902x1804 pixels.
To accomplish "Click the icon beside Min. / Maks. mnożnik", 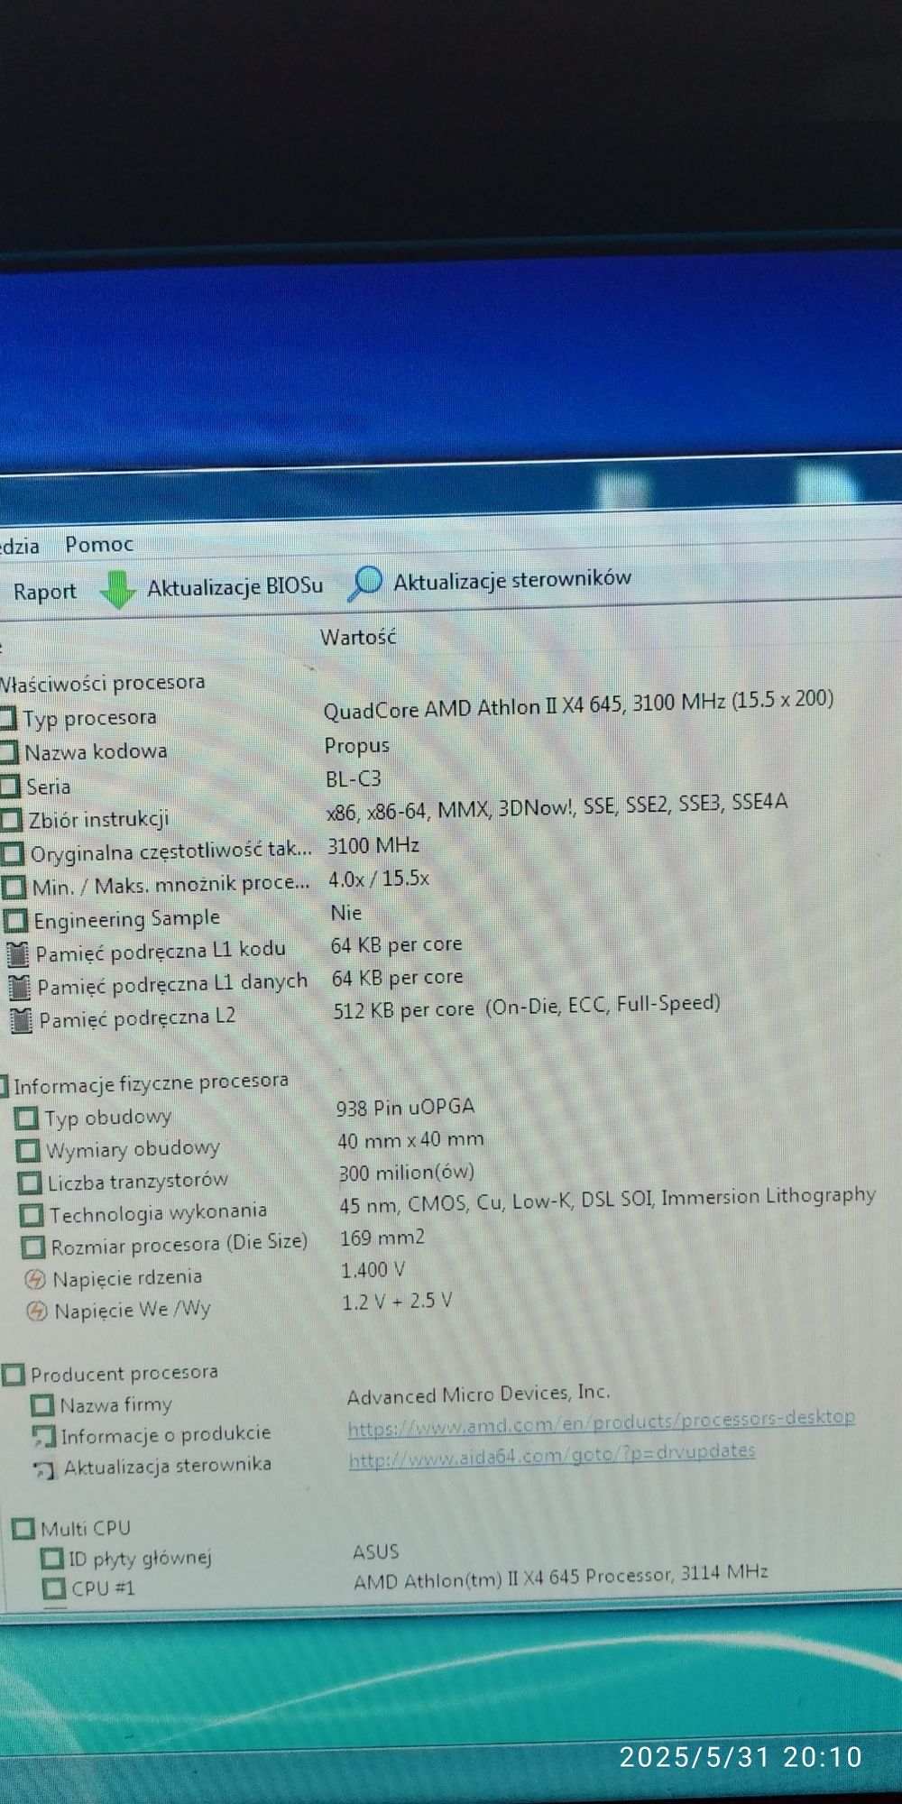I will (x=14, y=888).
